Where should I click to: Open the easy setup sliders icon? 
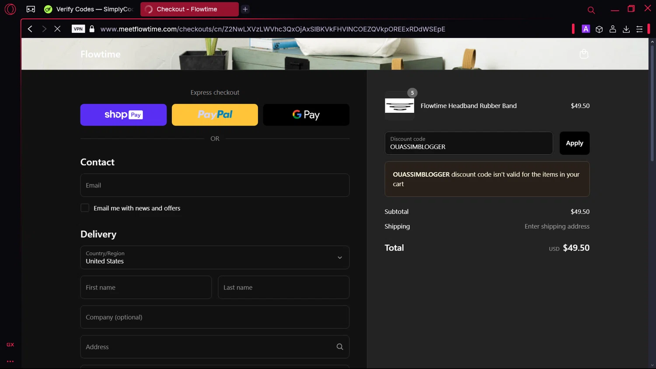[x=639, y=29]
